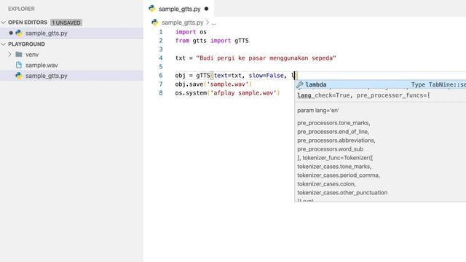Switch to the sample_gtts.py editor tab
The height and width of the screenshot is (262, 466).
pos(178,9)
